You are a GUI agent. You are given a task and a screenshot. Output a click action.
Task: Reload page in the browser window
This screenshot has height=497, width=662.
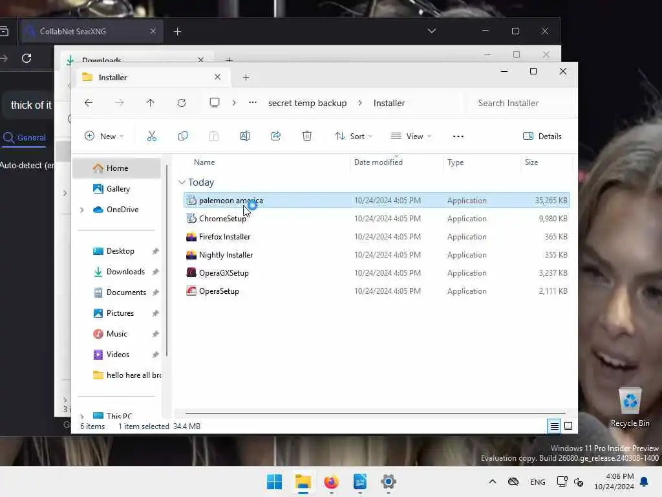(27, 58)
